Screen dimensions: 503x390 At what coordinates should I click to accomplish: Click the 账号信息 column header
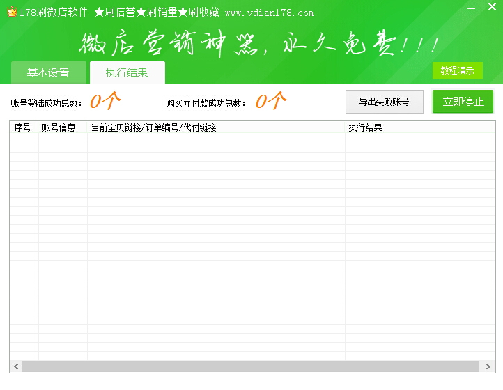(x=63, y=127)
